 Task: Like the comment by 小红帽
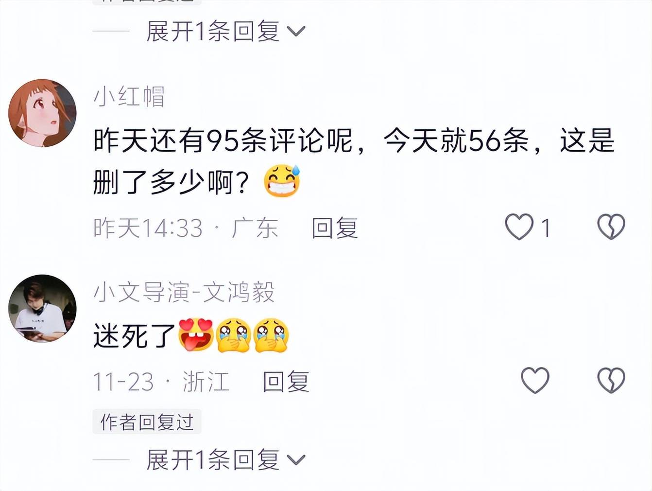coord(519,227)
